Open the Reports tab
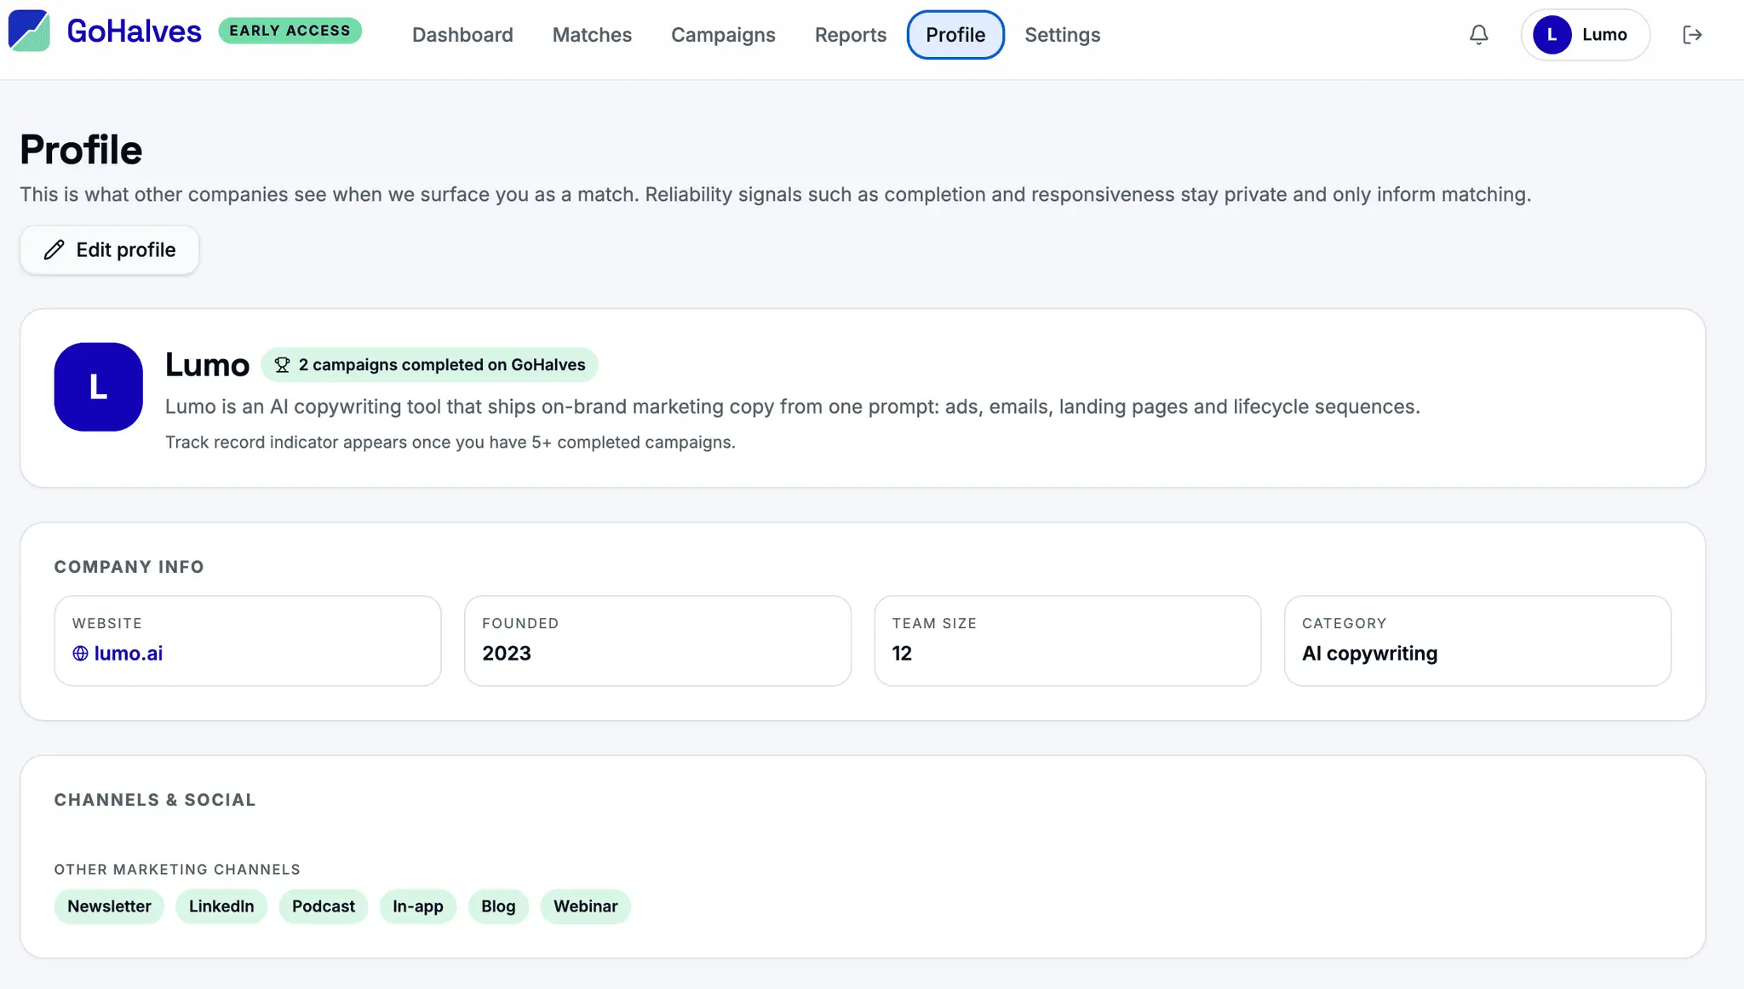Viewport: 1744px width, 989px height. 851,35
